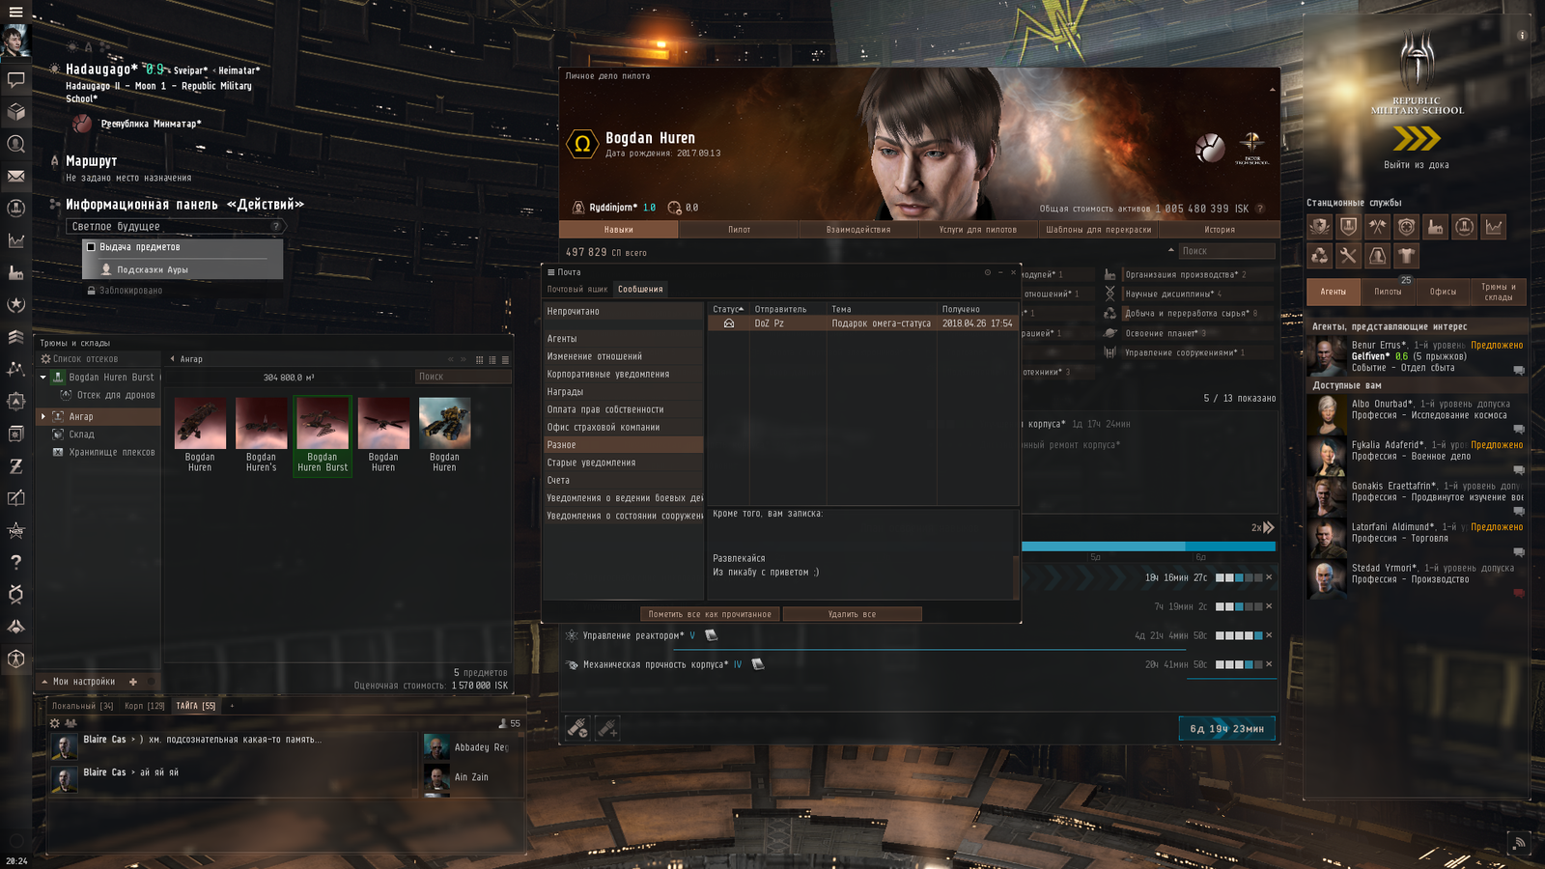Open the Z wallet icon in Neocom
1545x869 pixels.
tap(15, 465)
